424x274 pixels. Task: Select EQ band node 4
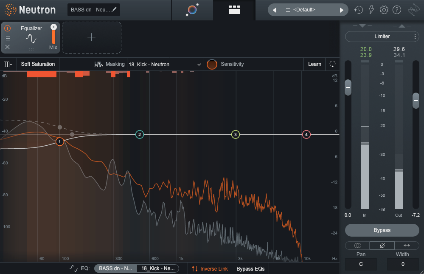pyautogui.click(x=306, y=134)
